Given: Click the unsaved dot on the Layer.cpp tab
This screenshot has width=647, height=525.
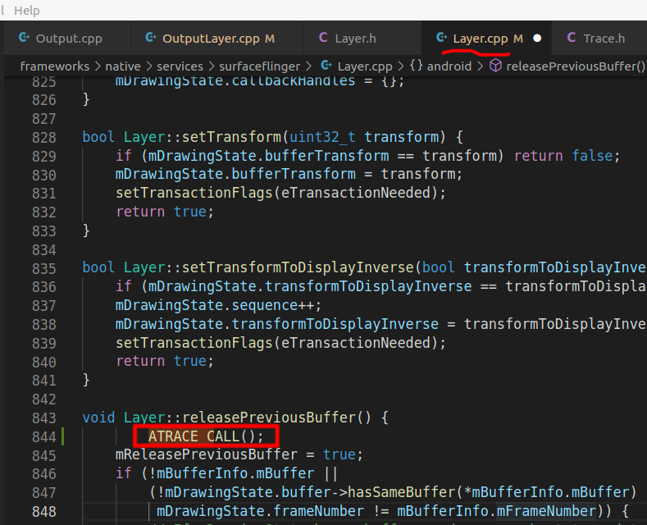Looking at the screenshot, I should click(x=537, y=39).
